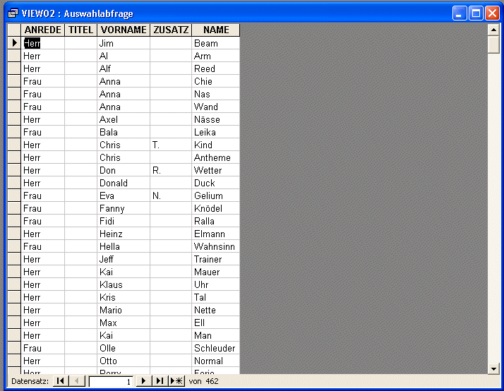Click the name cell 'Antheme'
This screenshot has height=391, width=504.
[216, 157]
